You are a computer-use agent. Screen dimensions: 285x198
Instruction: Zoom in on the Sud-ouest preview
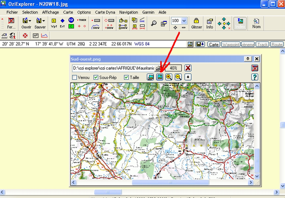pos(169,77)
